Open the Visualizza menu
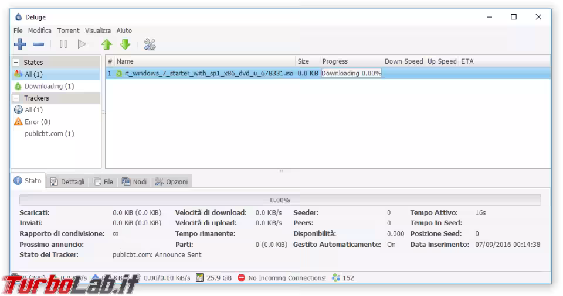This screenshot has width=563, height=296. 98,30
